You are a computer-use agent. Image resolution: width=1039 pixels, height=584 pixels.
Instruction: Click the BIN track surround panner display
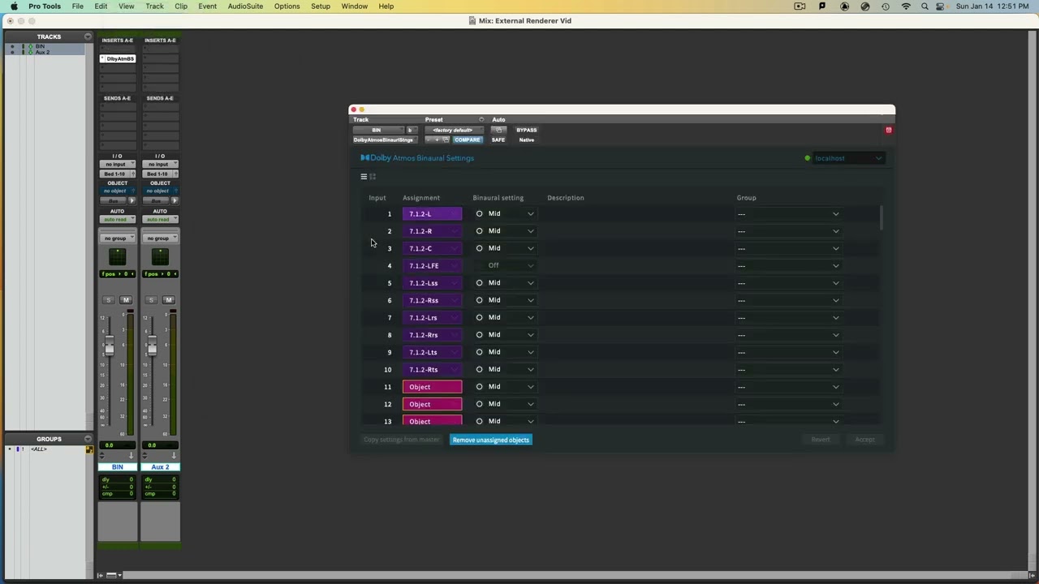click(x=117, y=256)
